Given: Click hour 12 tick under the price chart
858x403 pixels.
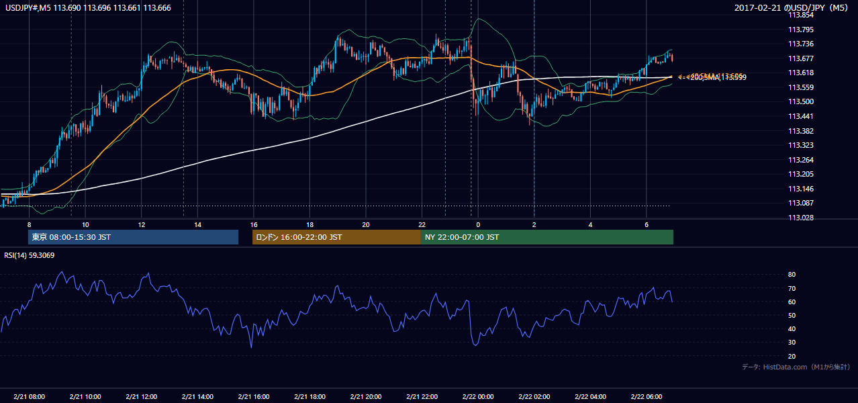Looking at the screenshot, I should click(x=141, y=224).
